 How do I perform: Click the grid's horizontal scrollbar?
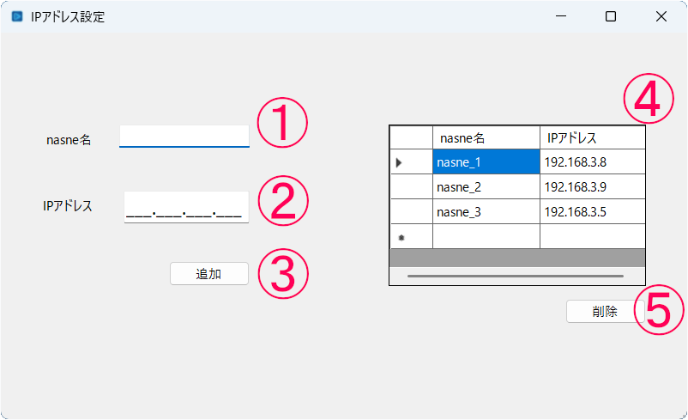[x=516, y=276]
